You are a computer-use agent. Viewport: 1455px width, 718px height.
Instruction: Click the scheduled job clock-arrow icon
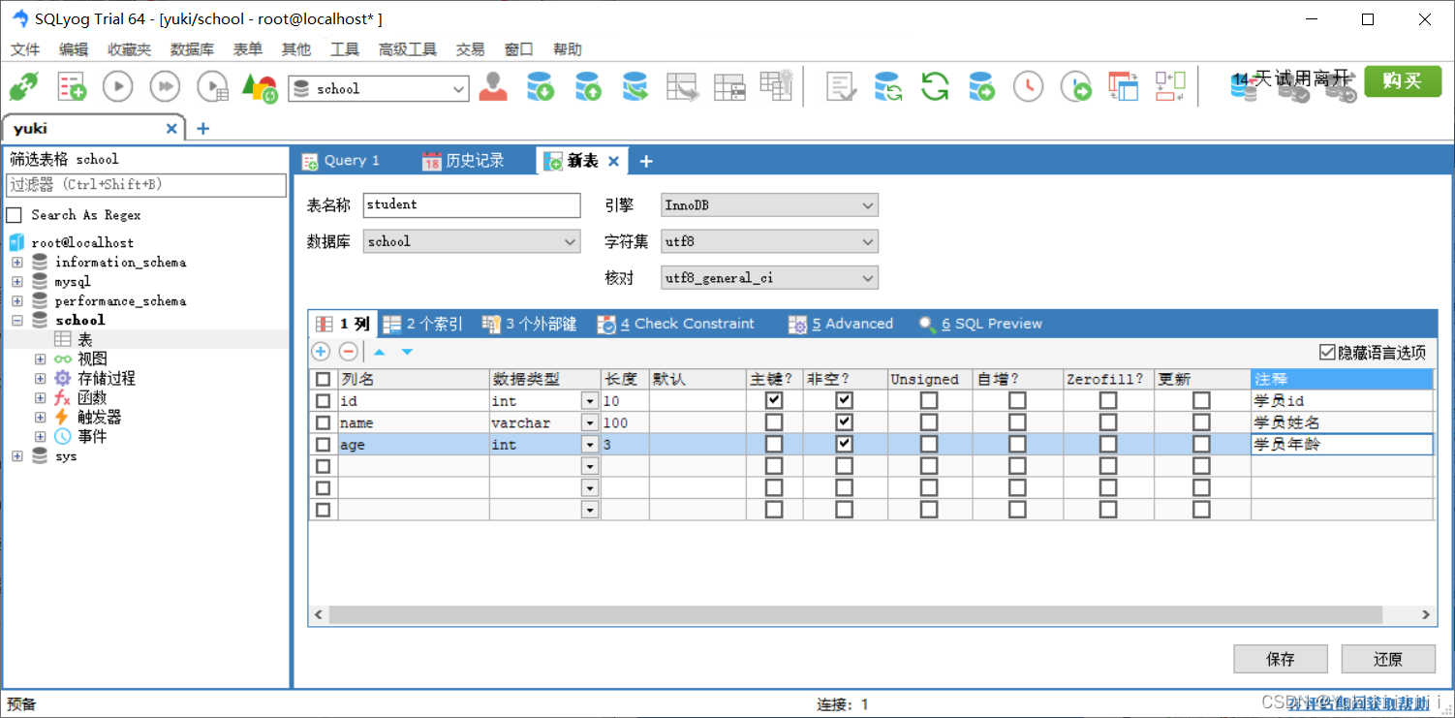(1076, 87)
